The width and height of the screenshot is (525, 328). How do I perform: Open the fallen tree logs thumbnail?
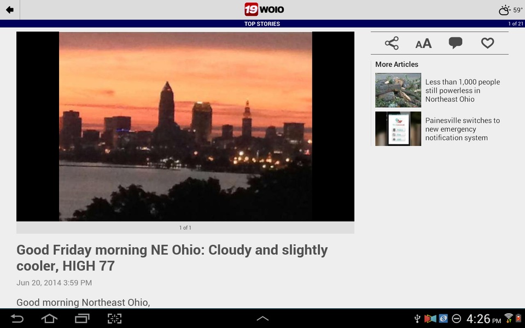(398, 90)
